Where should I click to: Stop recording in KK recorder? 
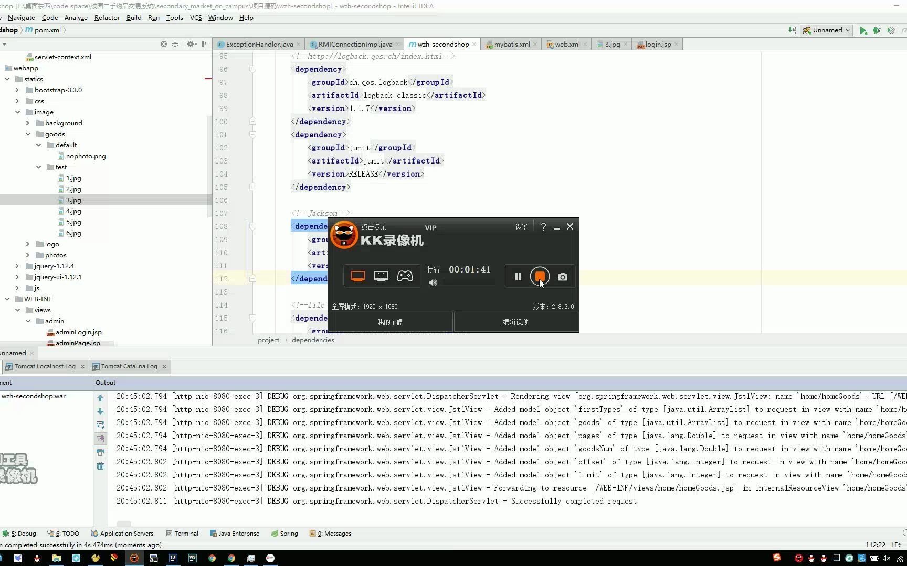pos(540,276)
